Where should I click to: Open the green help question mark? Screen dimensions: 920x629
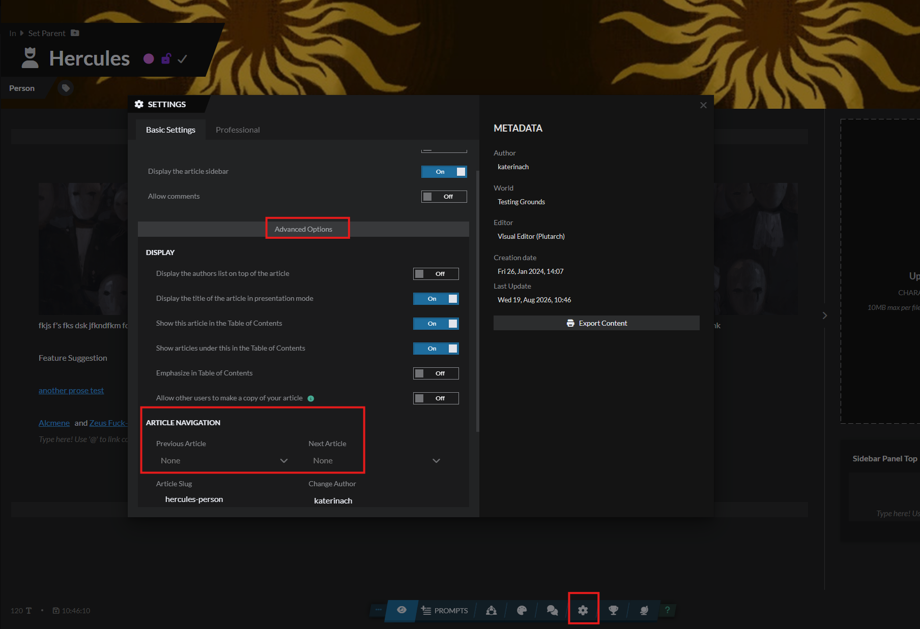click(x=667, y=610)
